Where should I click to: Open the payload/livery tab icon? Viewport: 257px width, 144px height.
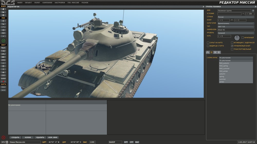212,52
